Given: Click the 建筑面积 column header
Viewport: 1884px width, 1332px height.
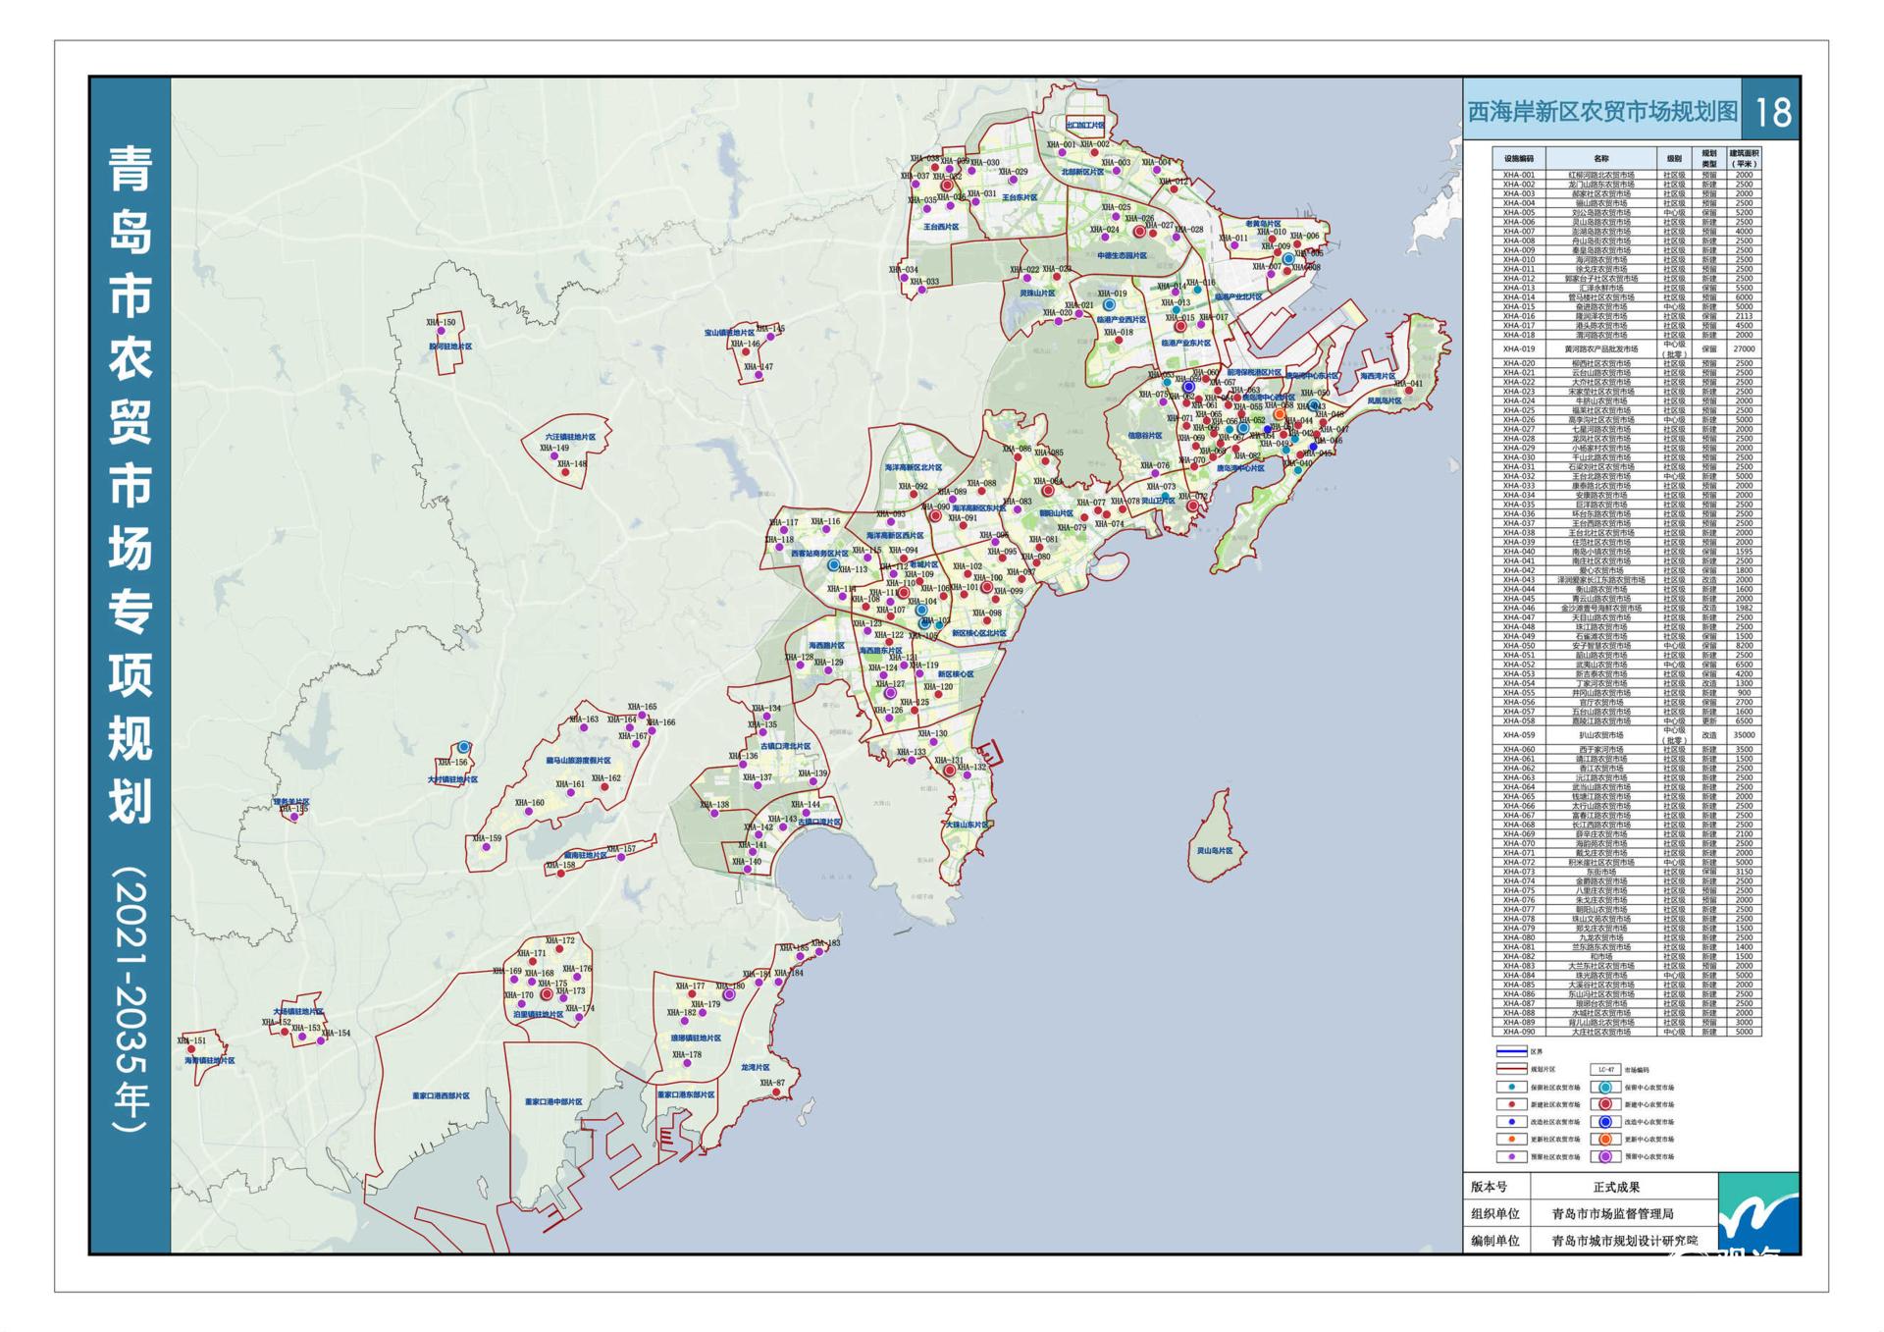Looking at the screenshot, I should coord(1744,158).
